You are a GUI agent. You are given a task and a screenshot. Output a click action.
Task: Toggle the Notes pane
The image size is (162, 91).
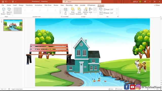point(111,89)
